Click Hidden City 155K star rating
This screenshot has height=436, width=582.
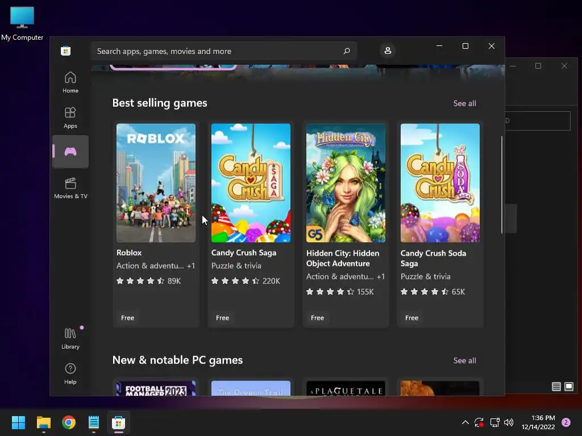pyautogui.click(x=340, y=292)
